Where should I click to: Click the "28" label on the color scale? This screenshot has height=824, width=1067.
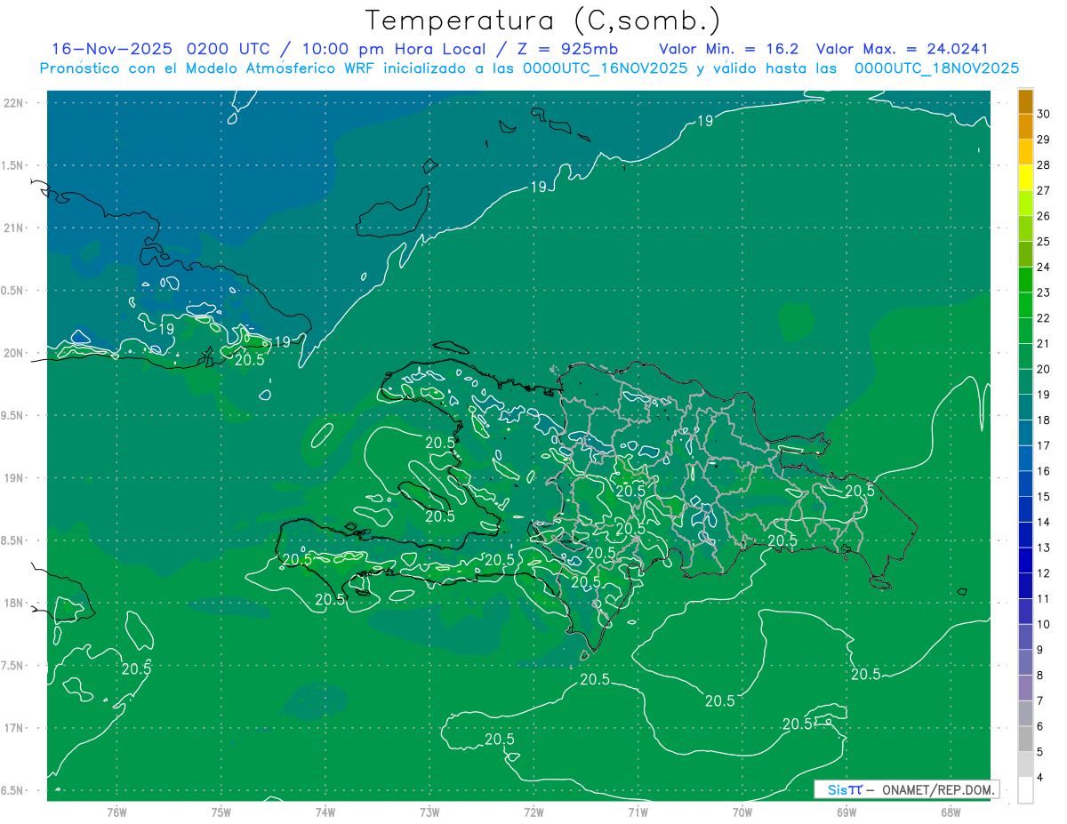[x=1043, y=165]
